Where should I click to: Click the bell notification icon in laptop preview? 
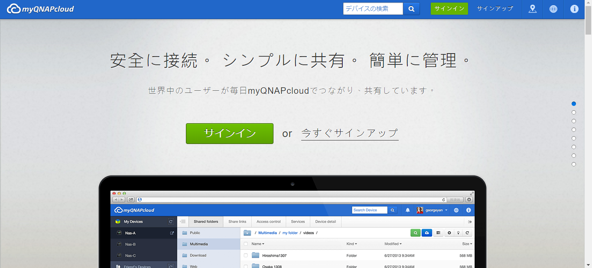407,210
